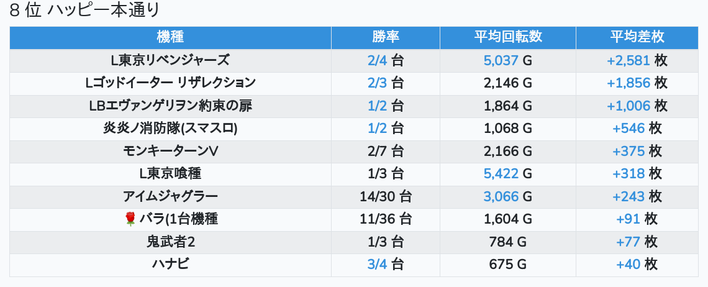This screenshot has height=287, width=708.
Task: Select the 3,066 value for アイムジャグラー
Action: [501, 196]
